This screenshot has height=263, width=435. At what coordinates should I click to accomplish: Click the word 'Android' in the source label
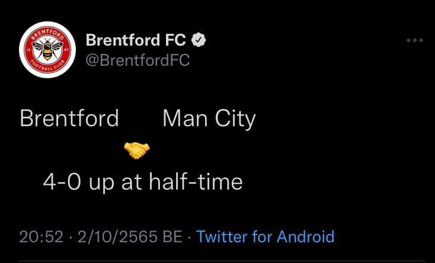(305, 237)
